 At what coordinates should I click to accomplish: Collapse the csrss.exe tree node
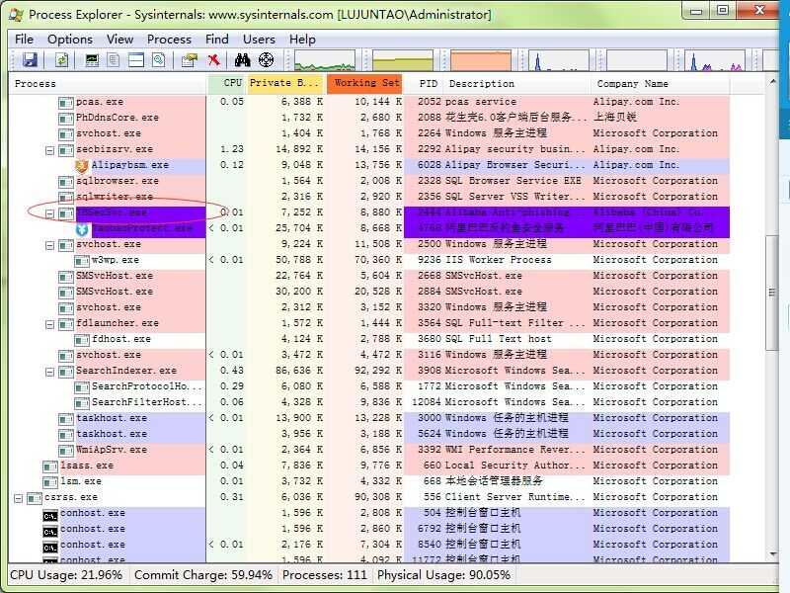19,499
